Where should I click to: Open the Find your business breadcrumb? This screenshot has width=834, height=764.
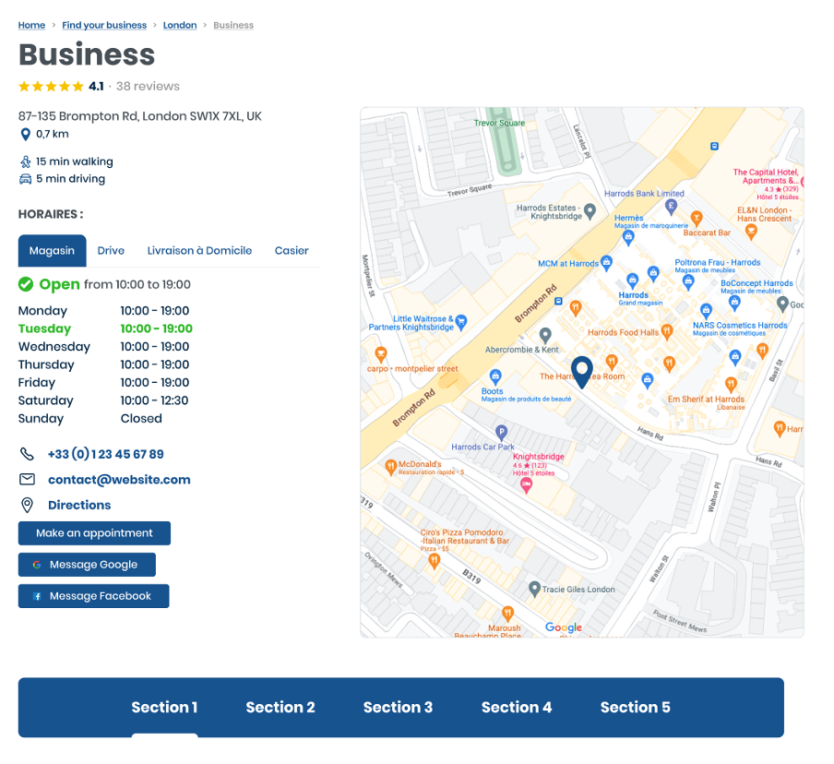[x=104, y=25]
